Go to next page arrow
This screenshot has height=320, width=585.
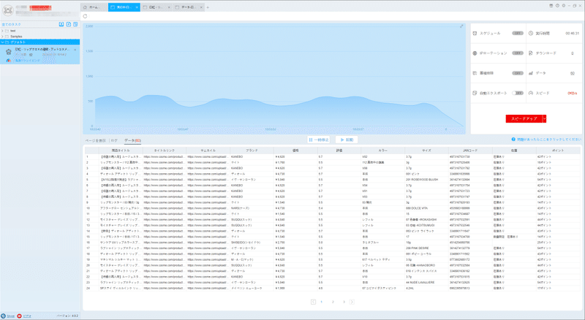click(x=352, y=302)
